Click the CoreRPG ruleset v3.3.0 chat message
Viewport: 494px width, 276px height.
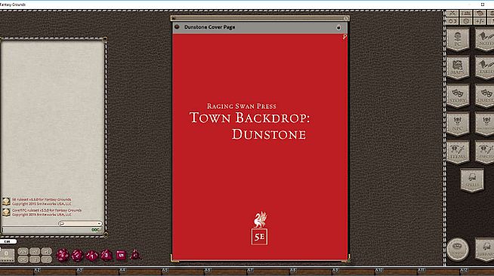(x=47, y=212)
